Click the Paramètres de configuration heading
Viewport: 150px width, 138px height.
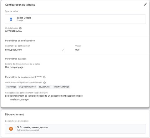20,41
